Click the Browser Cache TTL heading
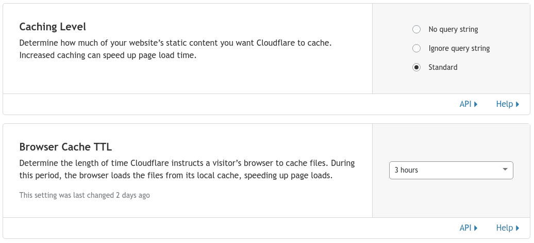This screenshot has width=534, height=243. point(65,147)
